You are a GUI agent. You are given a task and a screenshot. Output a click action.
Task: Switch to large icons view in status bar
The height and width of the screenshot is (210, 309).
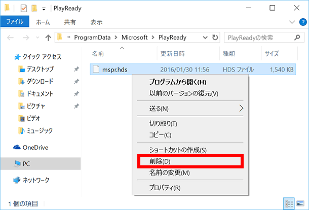click(300, 203)
